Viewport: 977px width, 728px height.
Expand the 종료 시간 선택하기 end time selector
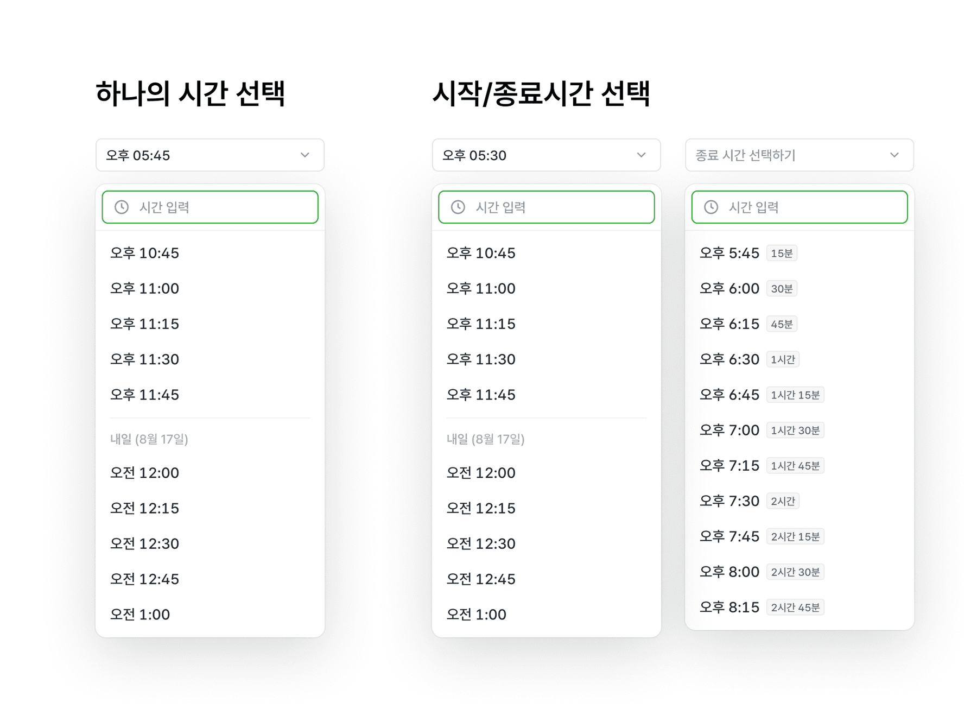tap(799, 155)
